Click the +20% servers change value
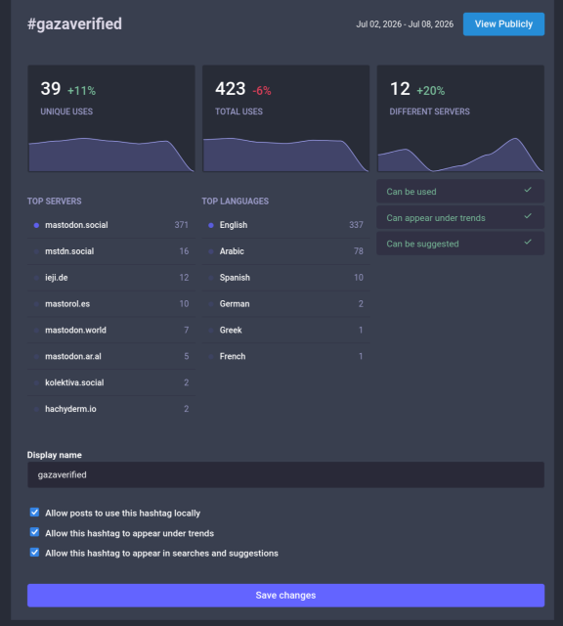 click(x=430, y=91)
